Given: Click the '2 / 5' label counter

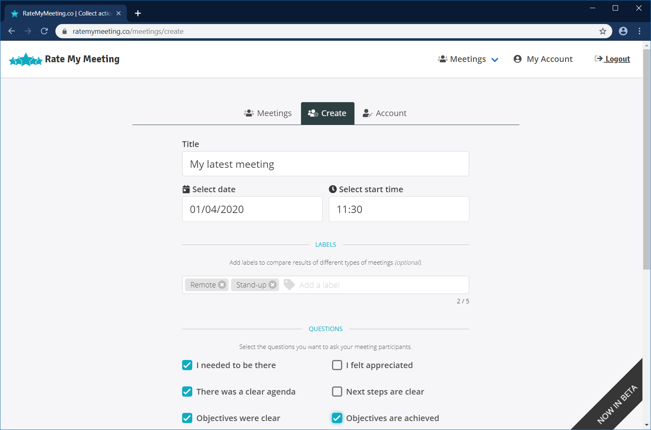Looking at the screenshot, I should click(463, 301).
